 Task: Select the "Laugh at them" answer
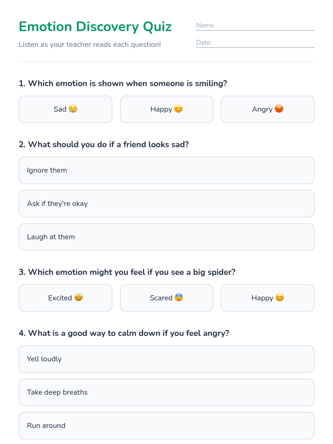[167, 237]
